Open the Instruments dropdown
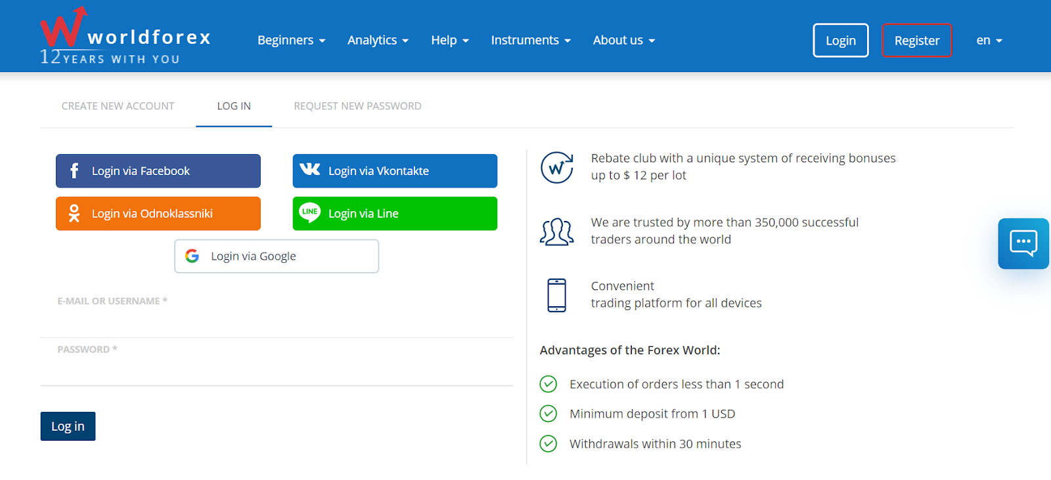The height and width of the screenshot is (480, 1051). click(531, 40)
